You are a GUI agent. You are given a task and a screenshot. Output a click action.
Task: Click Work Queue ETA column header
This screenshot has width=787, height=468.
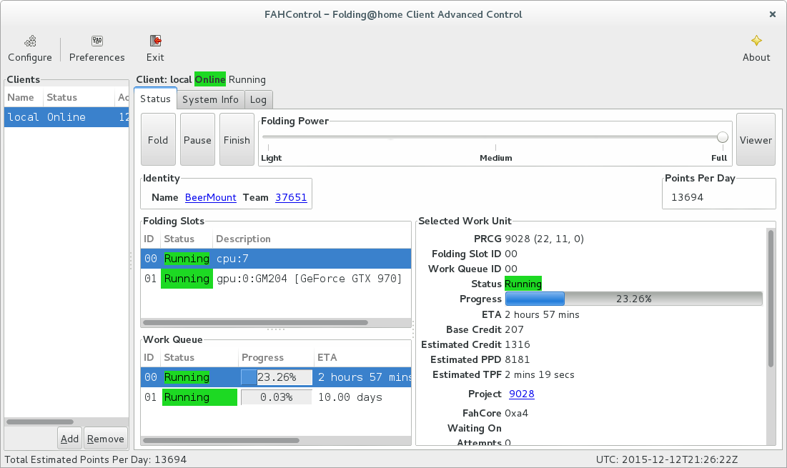click(x=362, y=357)
